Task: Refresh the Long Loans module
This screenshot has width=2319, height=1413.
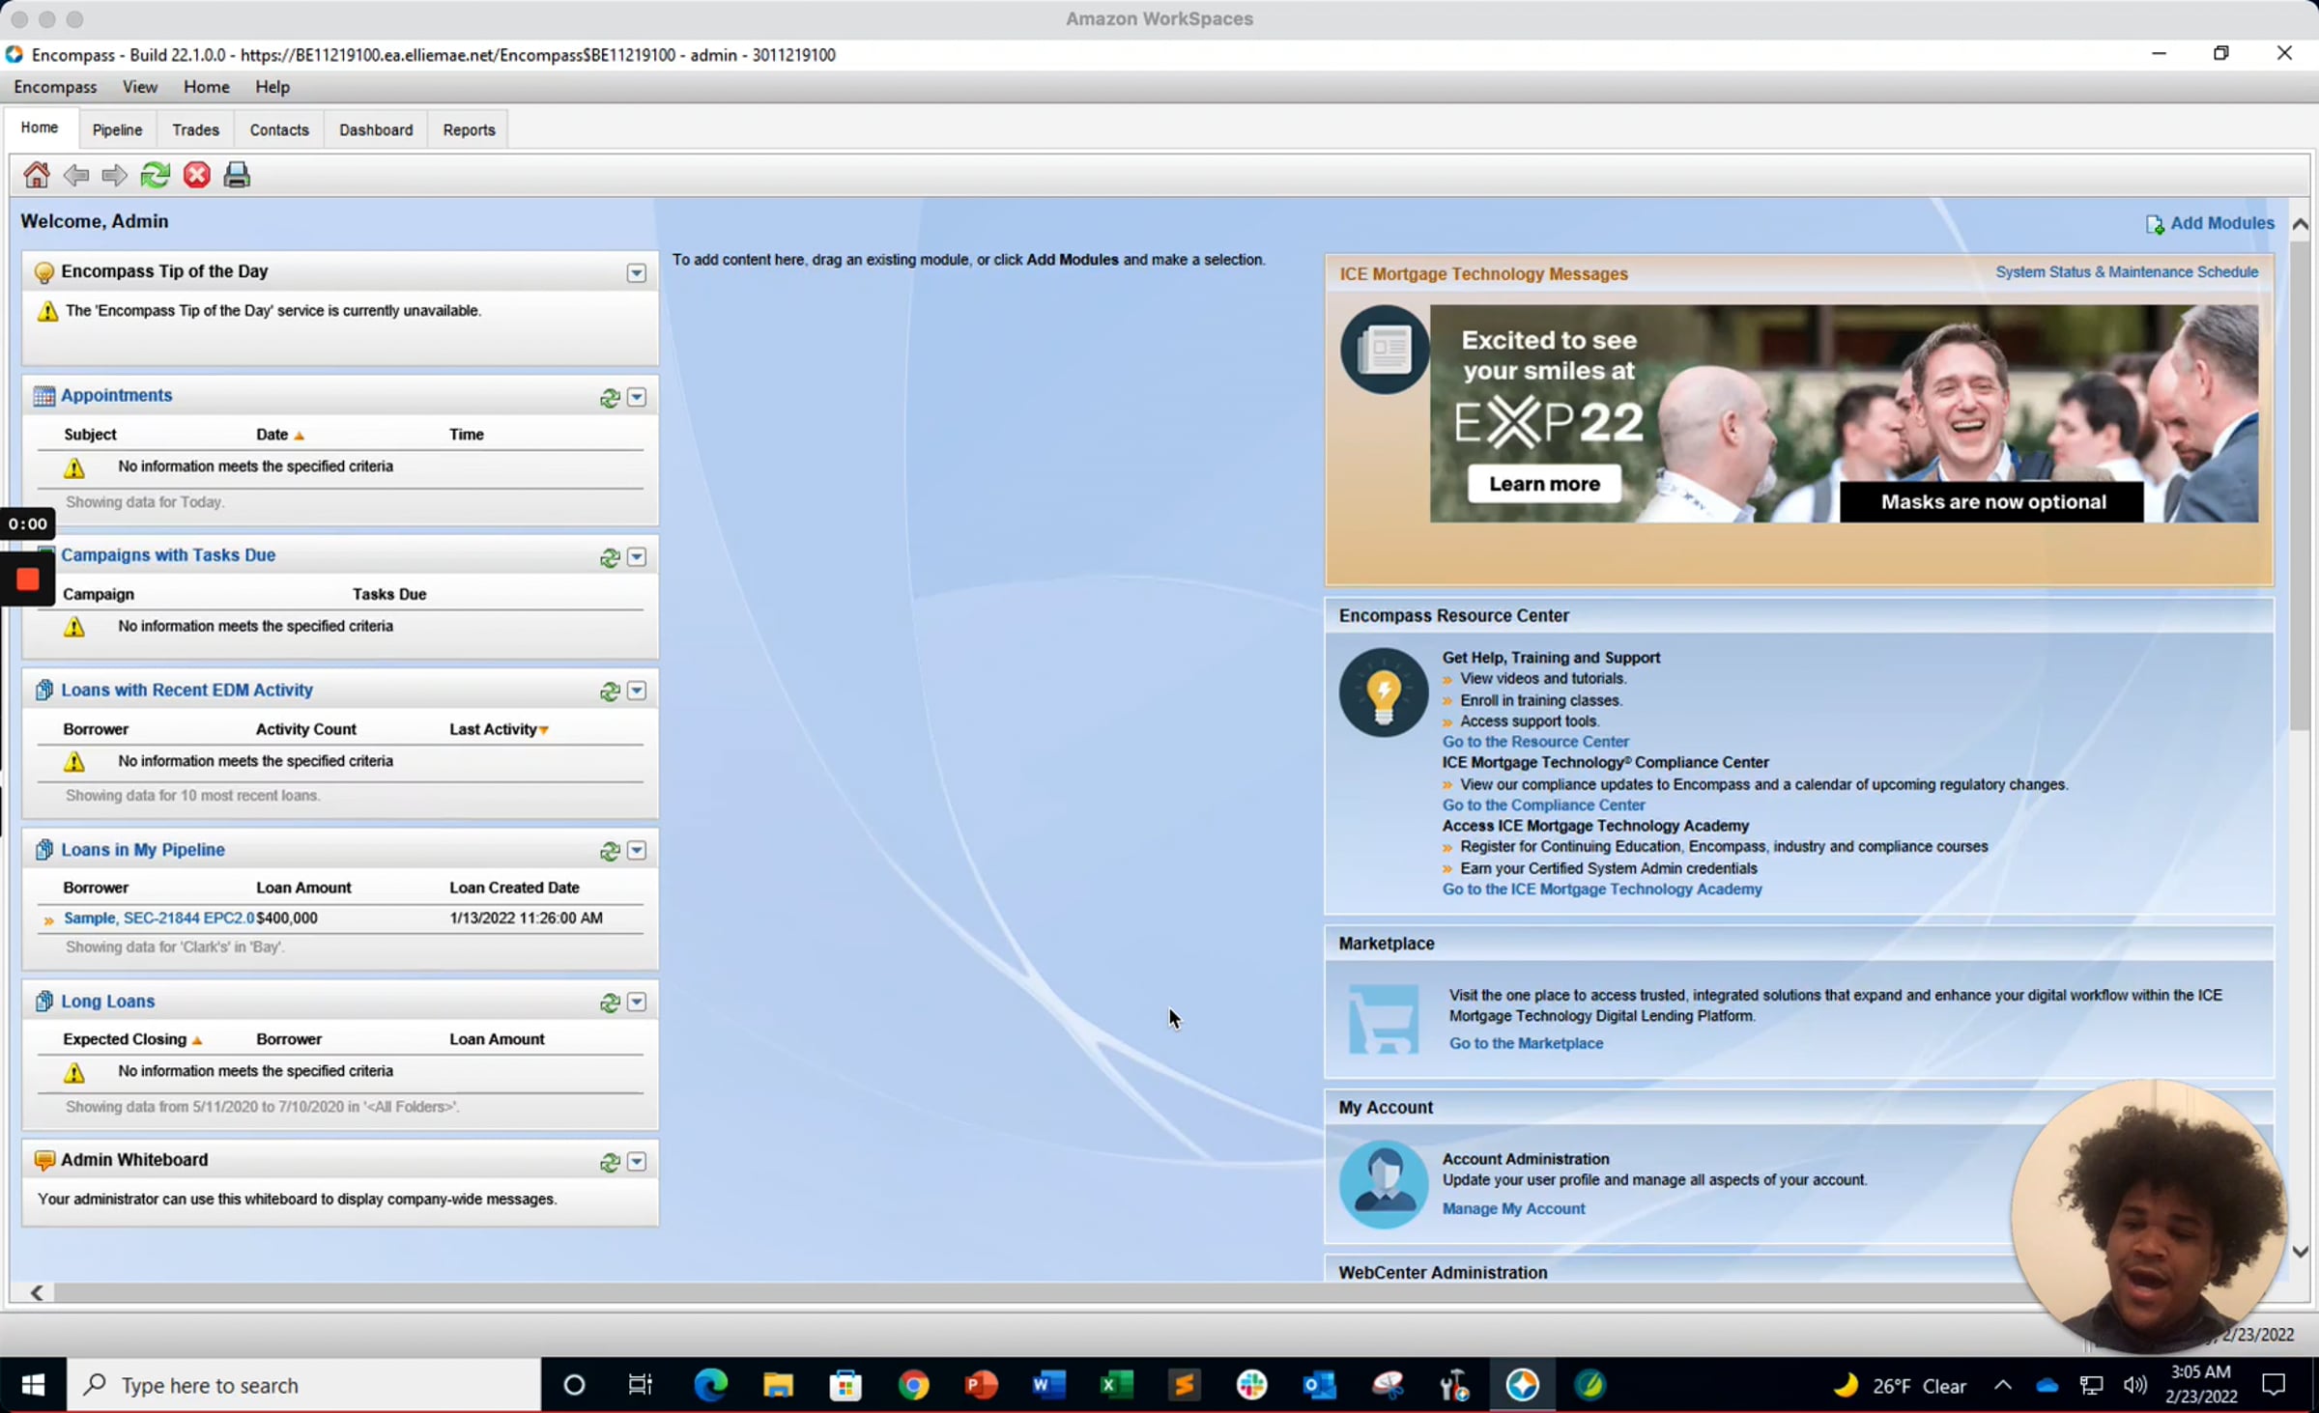Action: coord(610,1003)
